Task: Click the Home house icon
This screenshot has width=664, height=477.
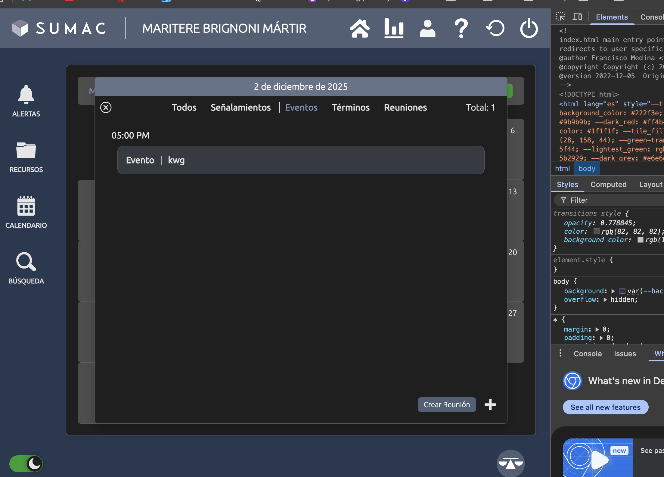Action: point(360,29)
